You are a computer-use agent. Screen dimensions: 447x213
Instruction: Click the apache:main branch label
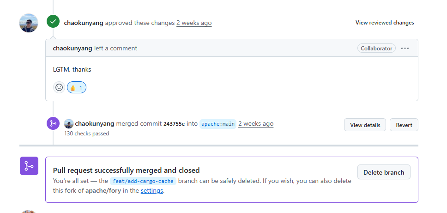218,124
